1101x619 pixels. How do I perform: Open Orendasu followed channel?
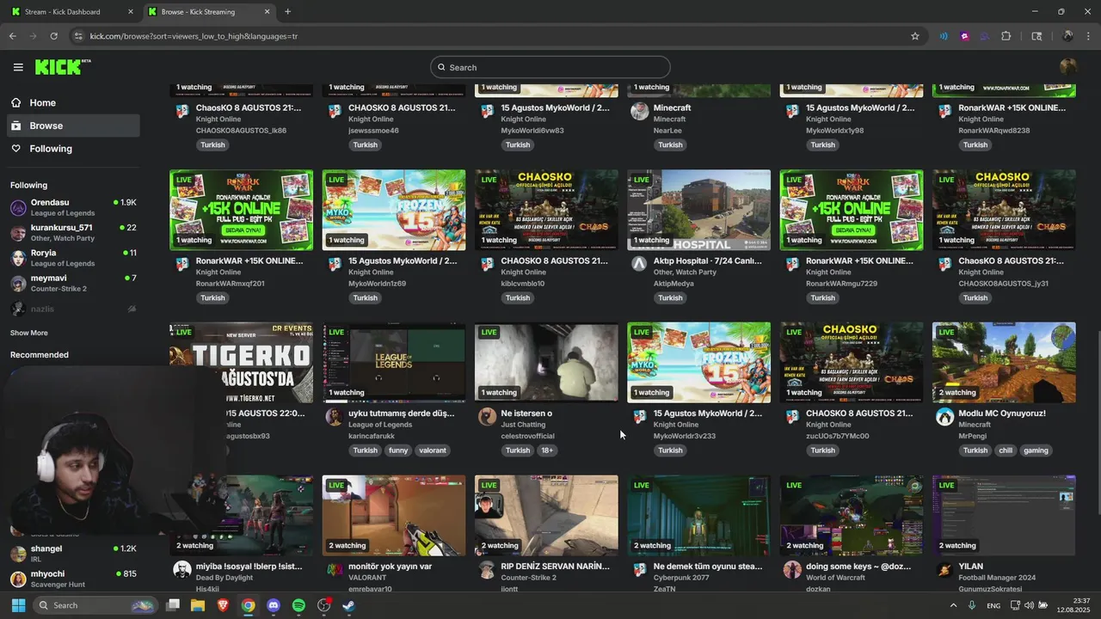point(73,207)
